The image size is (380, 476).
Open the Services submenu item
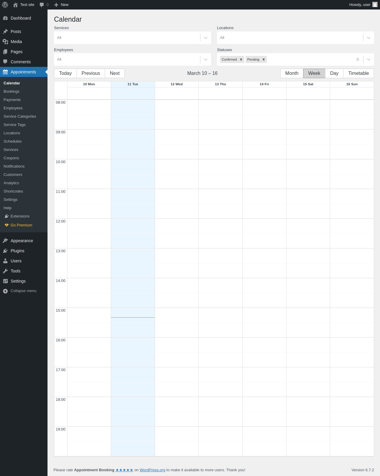(x=24, y=150)
